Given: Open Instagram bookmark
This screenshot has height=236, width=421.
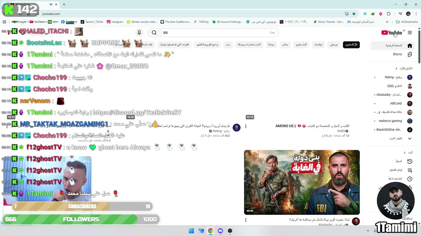Looking at the screenshot, I should click(x=115, y=22).
